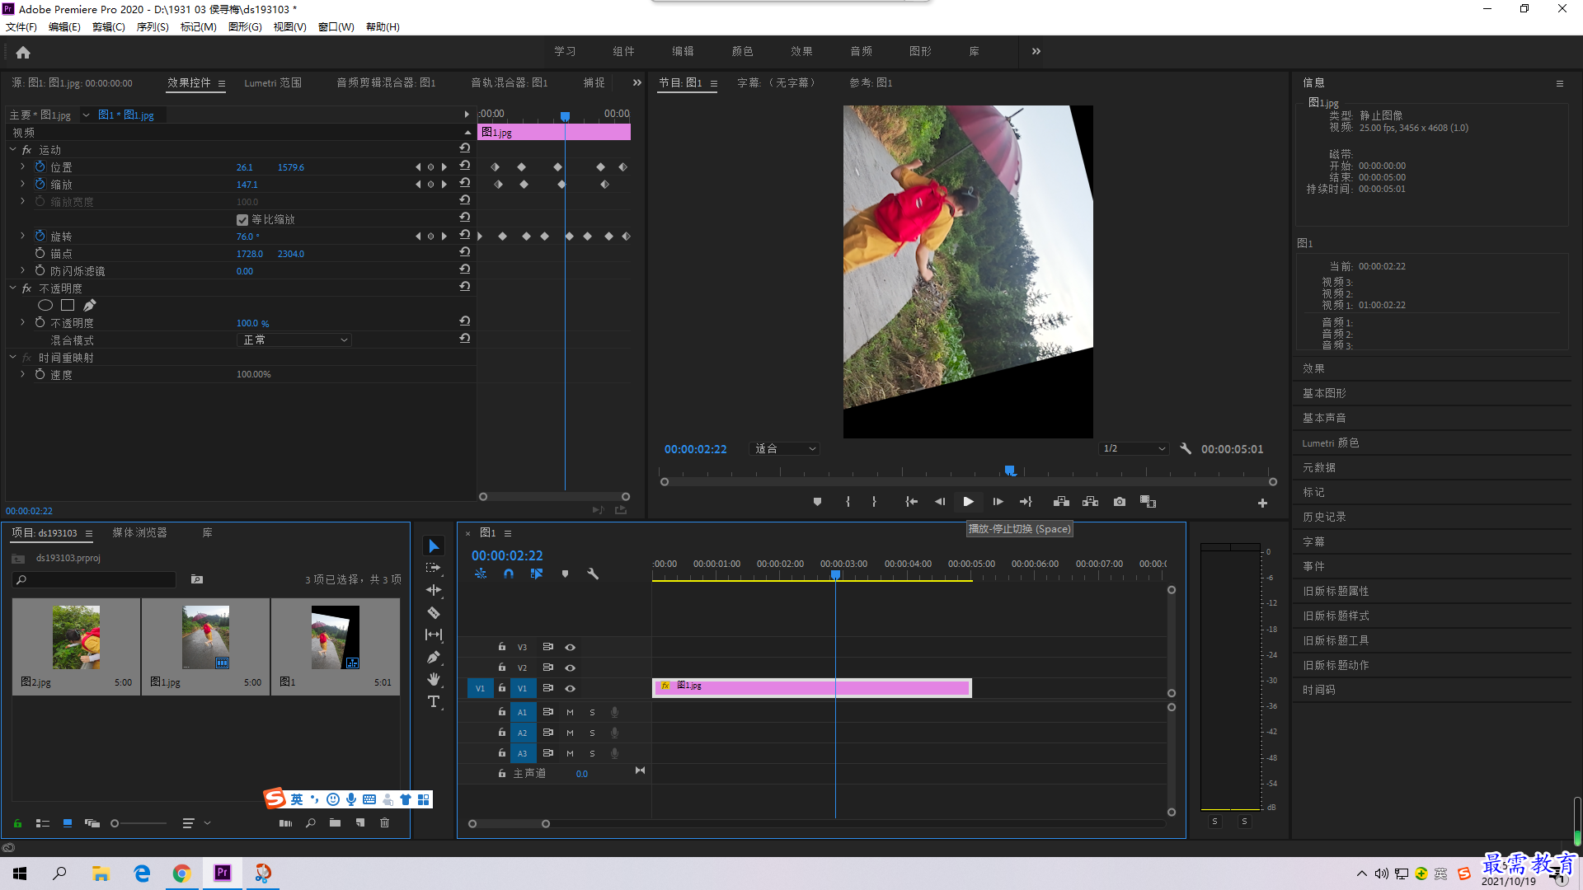Click the Home icon
1583x890 pixels.
[x=23, y=52]
